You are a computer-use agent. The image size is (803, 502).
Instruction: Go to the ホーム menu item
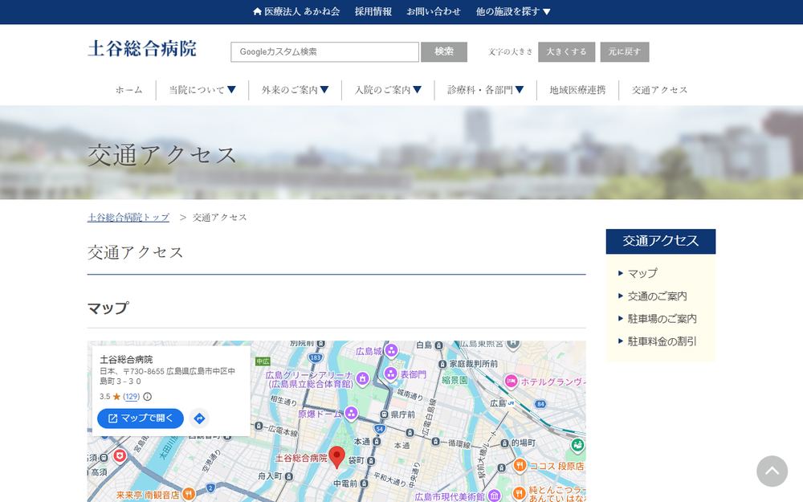tap(129, 90)
